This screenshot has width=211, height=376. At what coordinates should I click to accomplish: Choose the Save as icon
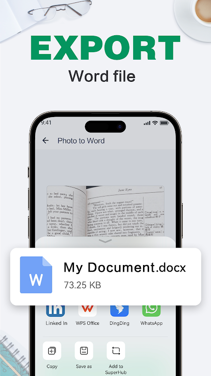[84, 351]
